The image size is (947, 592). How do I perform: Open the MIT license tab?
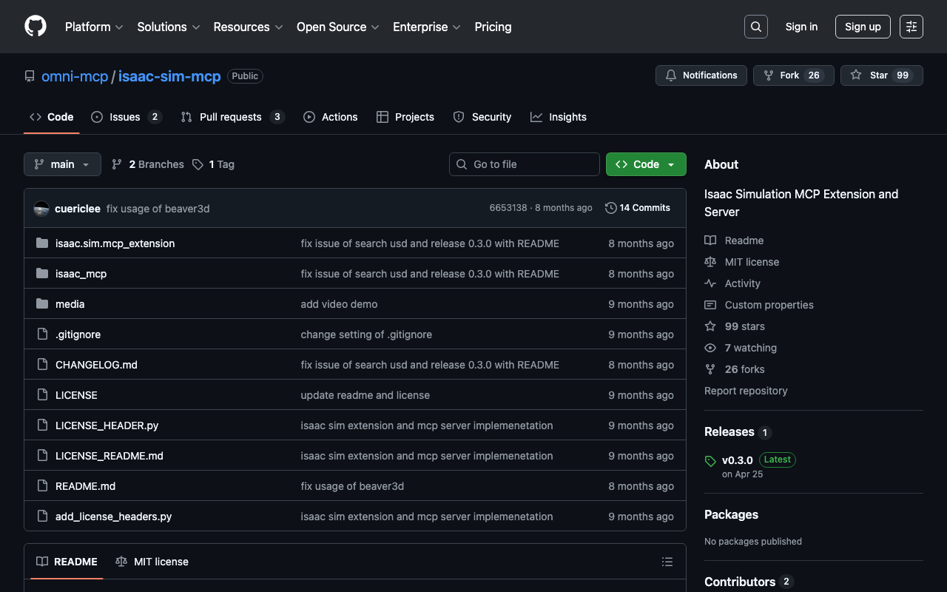tap(152, 562)
